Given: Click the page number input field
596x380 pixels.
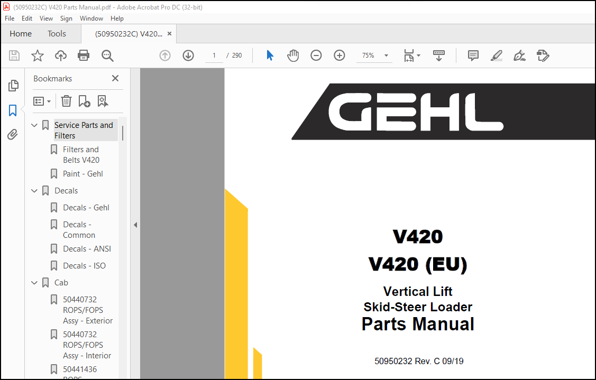Looking at the screenshot, I should point(214,55).
